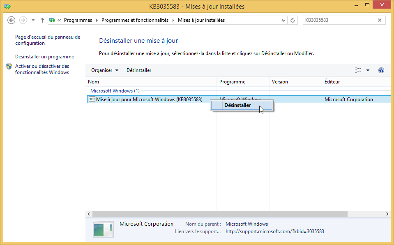Open the view options dropdown arrow
Screen dimensions: 394x245
pyautogui.click(x=368, y=70)
